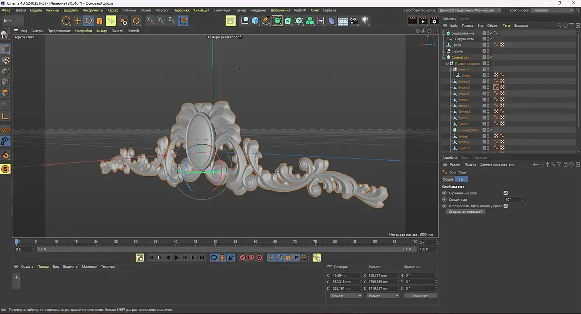581x314 pixels.
Task: Open the Объект coordinate mode dropdown
Action: point(346,296)
